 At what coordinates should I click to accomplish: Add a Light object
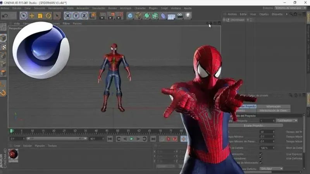click(x=188, y=16)
